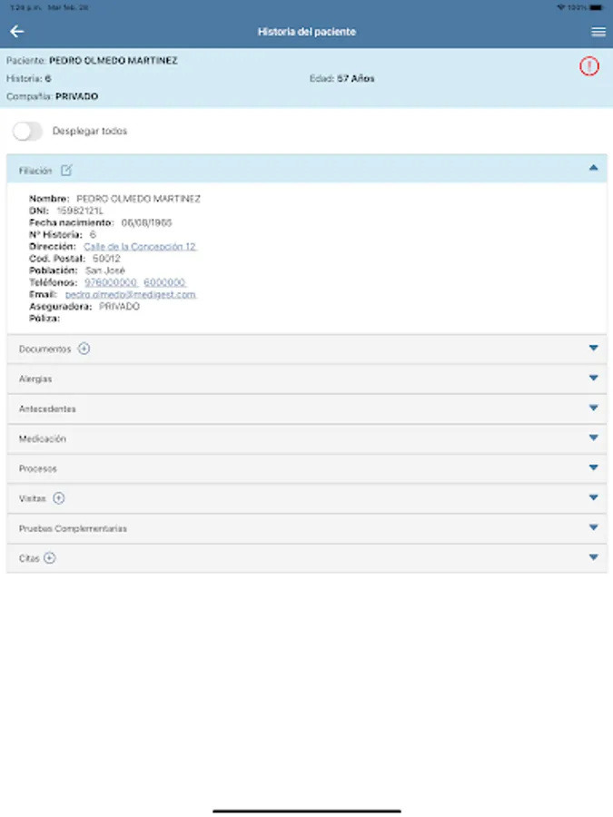This screenshot has height=817, width=613.
Task: Select the Alergias label
Action: pos(35,379)
